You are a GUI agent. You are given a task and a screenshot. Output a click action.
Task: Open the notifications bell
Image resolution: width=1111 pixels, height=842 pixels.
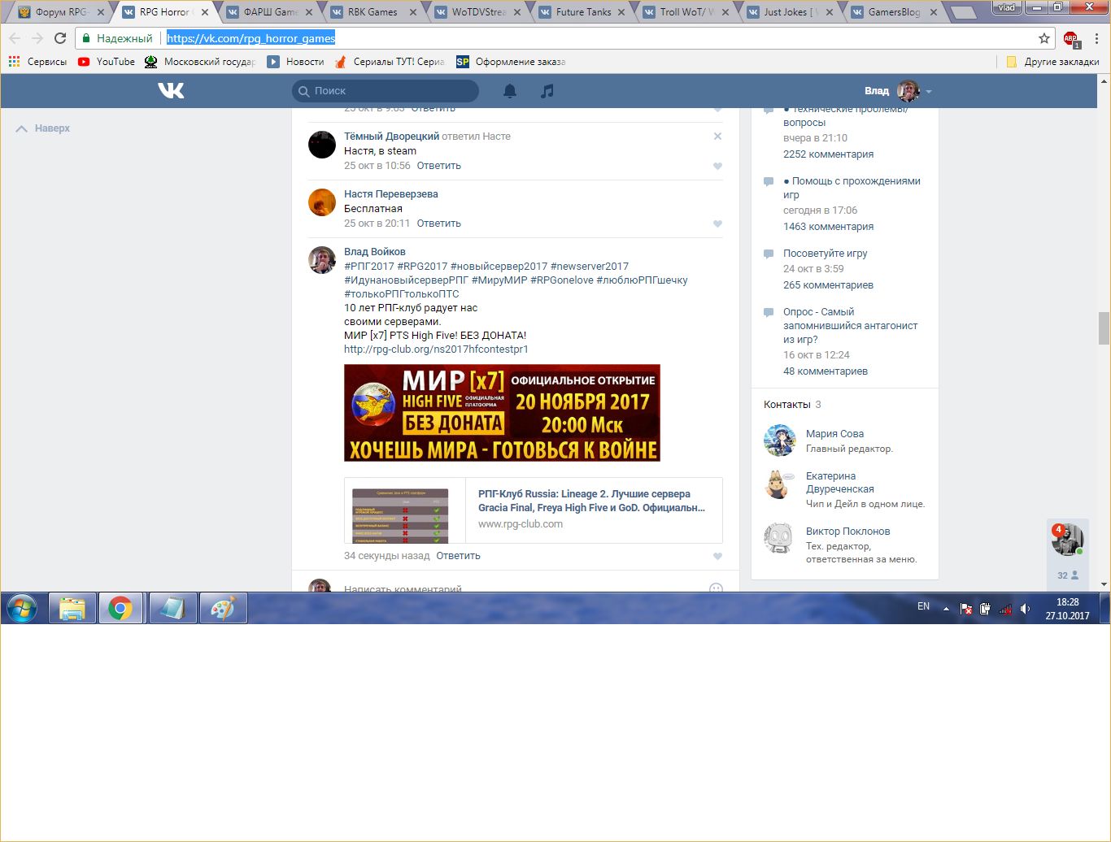point(510,91)
